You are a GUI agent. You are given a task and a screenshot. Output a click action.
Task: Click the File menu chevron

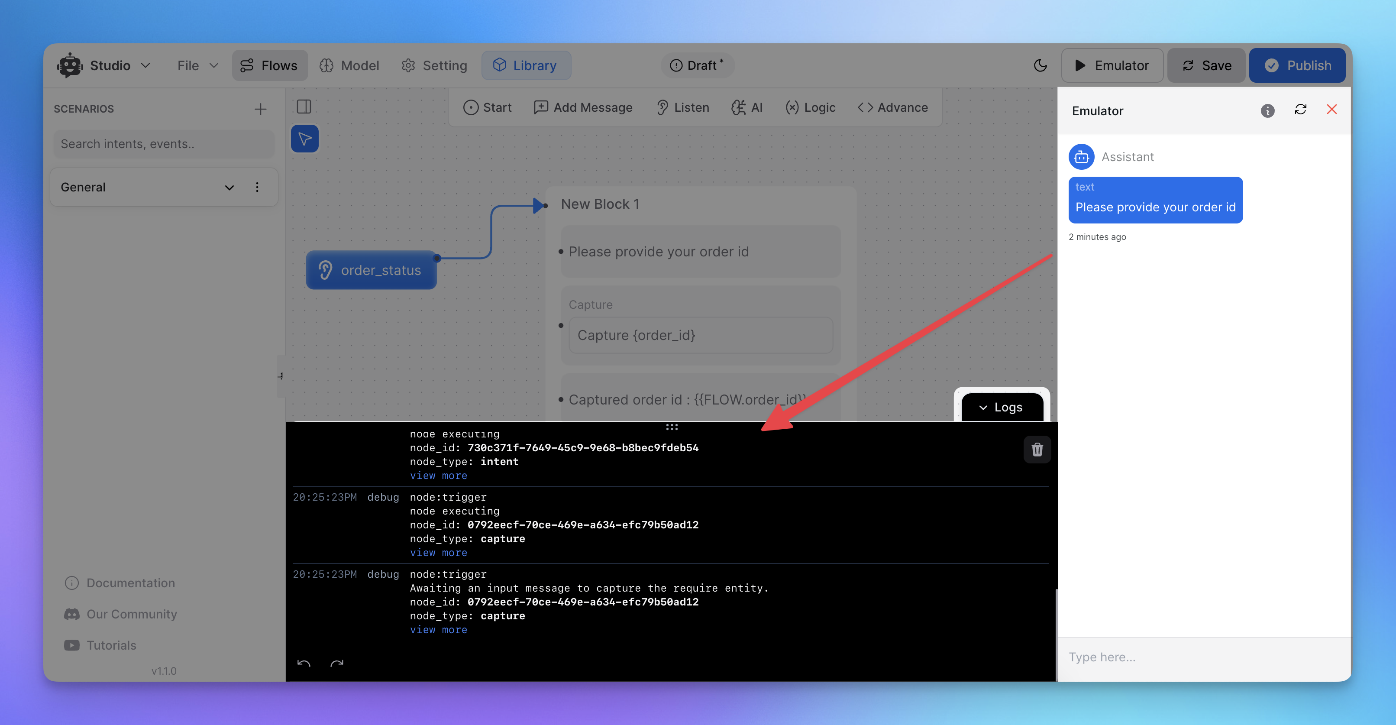pos(213,65)
